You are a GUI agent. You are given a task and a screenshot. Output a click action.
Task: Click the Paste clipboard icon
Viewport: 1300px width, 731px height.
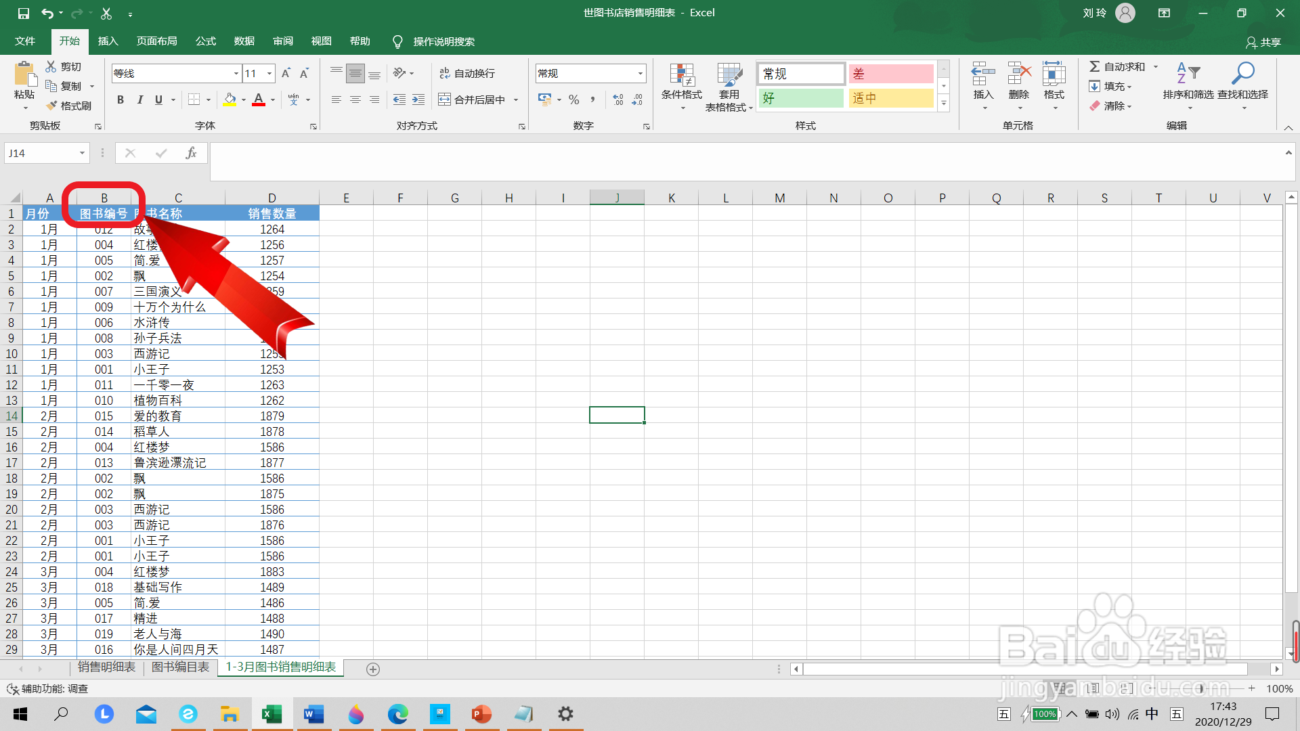[24, 74]
